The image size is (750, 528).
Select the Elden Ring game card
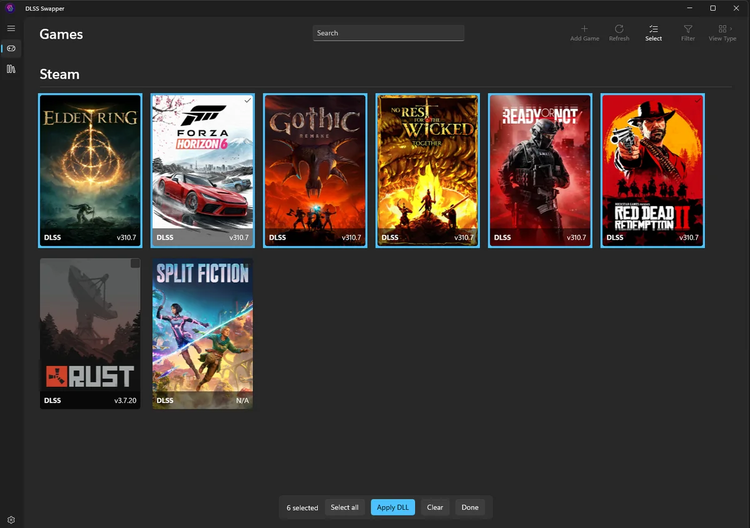(x=90, y=170)
